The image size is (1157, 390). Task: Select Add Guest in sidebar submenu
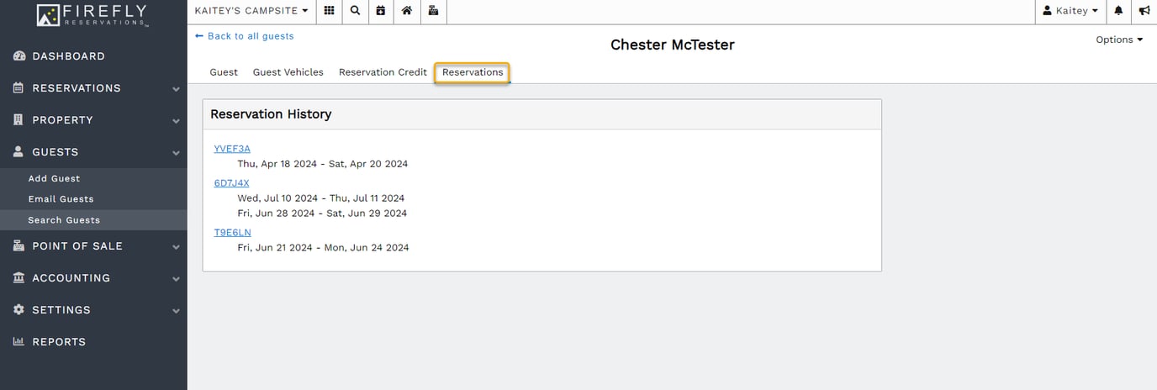[54, 178]
